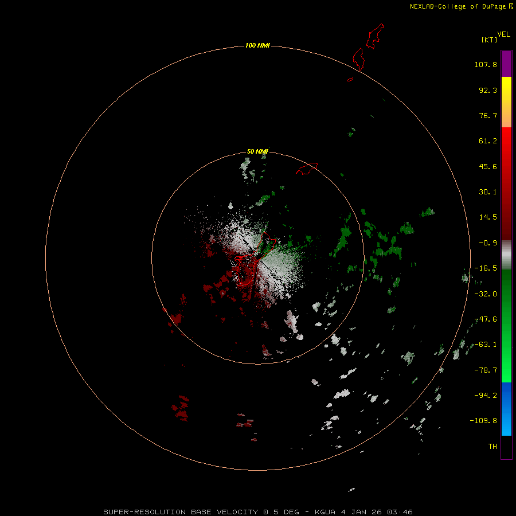The image size is (516, 516).
Task: Click the VEL legend title
Action: point(503,34)
